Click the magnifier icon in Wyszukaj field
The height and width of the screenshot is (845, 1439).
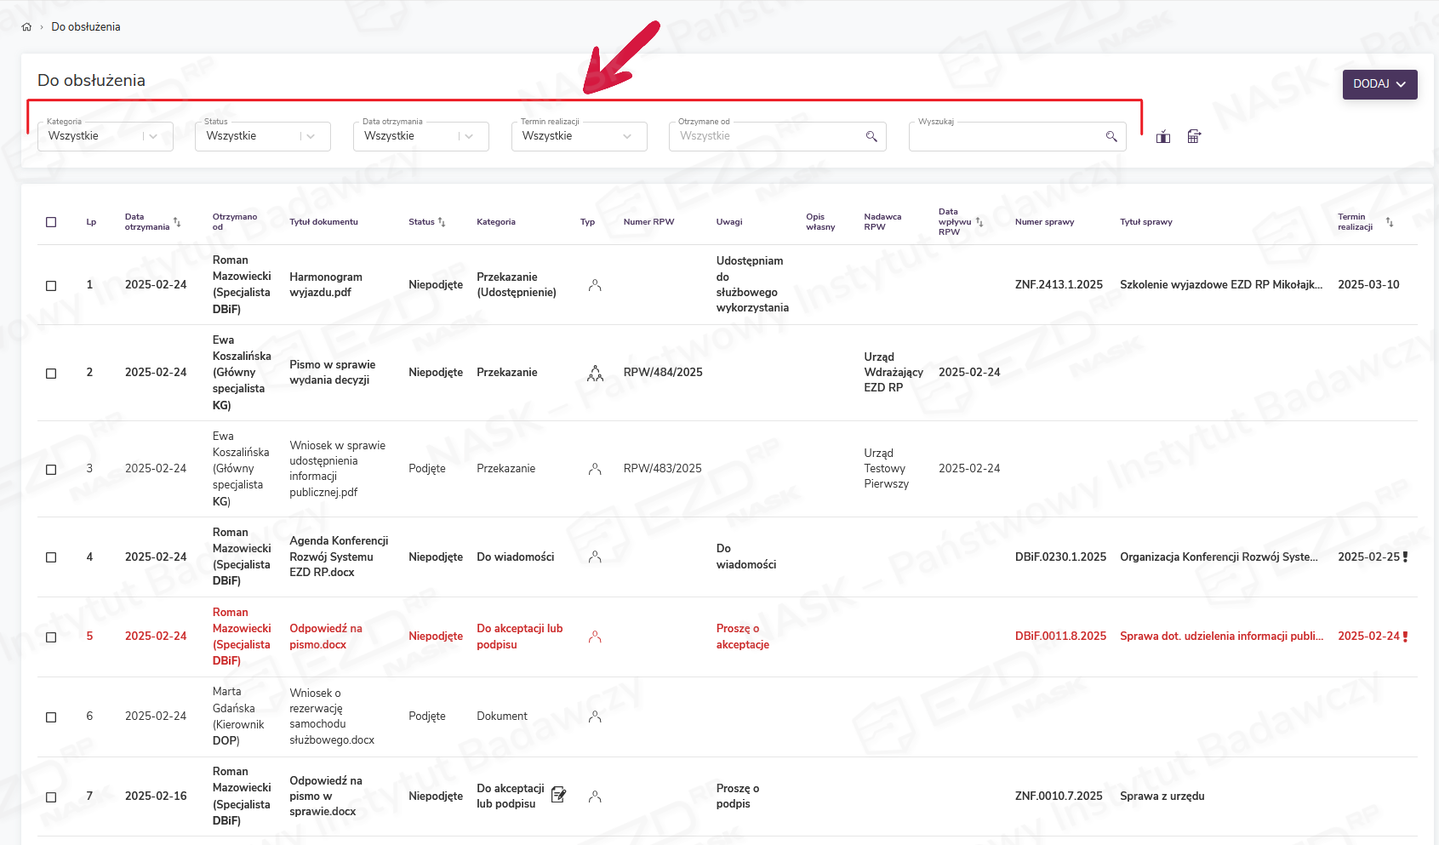coord(1111,137)
